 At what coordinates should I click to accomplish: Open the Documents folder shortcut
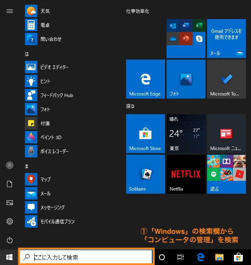click(x=10, y=184)
